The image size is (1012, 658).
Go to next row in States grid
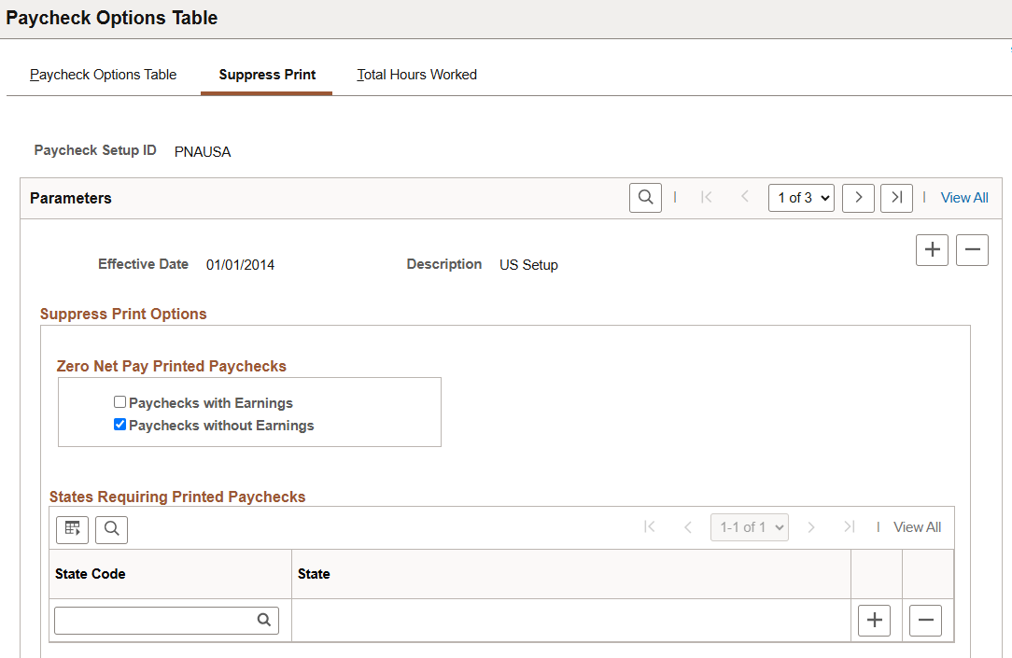tap(811, 527)
